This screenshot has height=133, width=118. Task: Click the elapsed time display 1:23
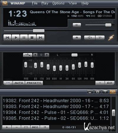click(18, 14)
